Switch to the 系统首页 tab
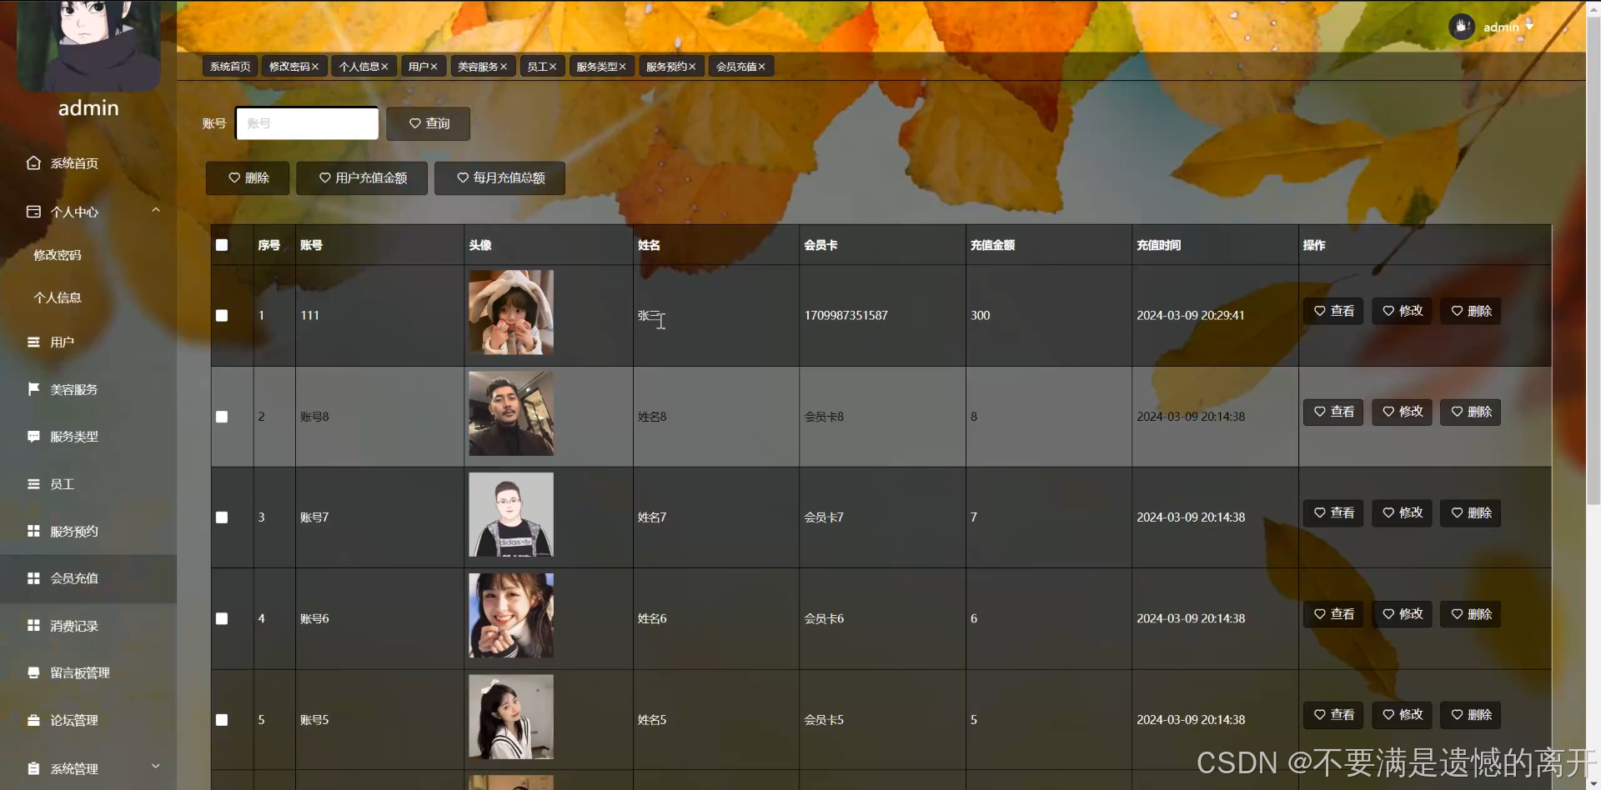1601x790 pixels. [x=230, y=67]
